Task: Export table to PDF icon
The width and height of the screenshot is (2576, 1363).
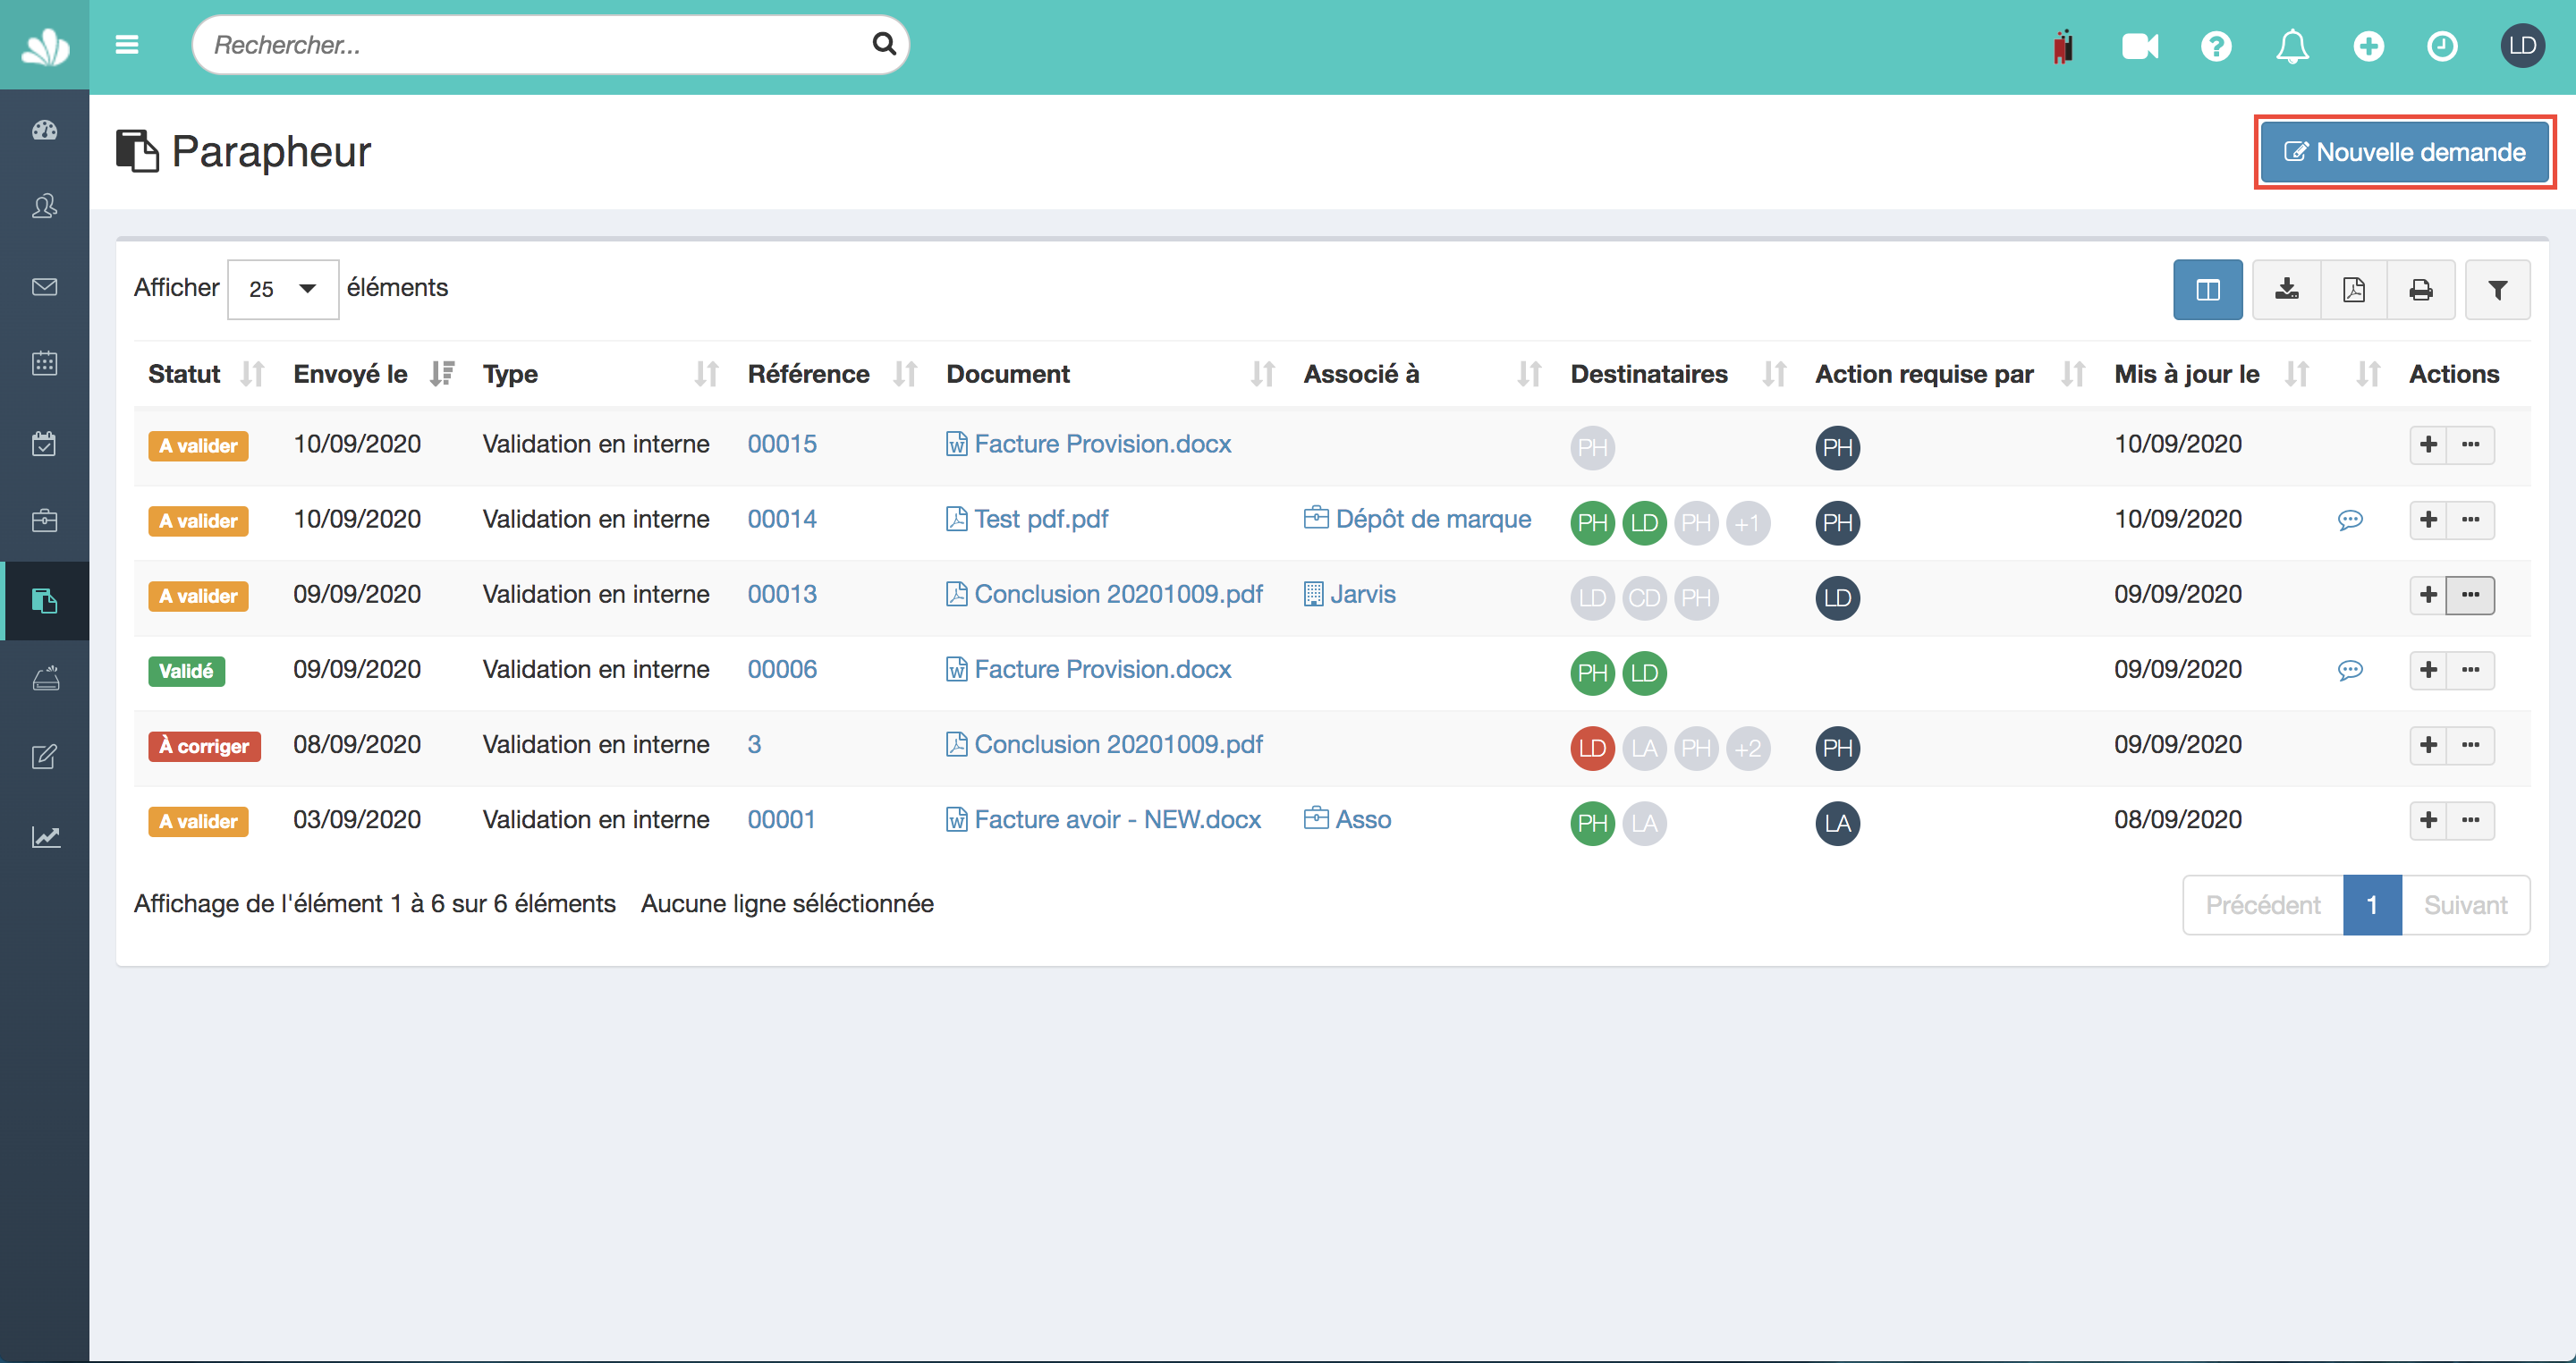Action: pyautogui.click(x=2354, y=290)
